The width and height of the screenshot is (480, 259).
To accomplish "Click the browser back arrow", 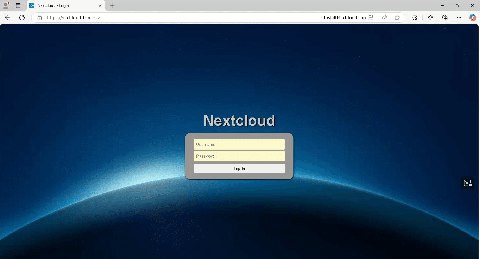I will [8, 17].
